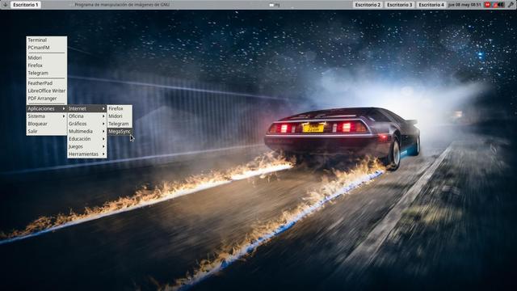Expand the Educación category
The width and height of the screenshot is (517, 291).
(x=86, y=139)
